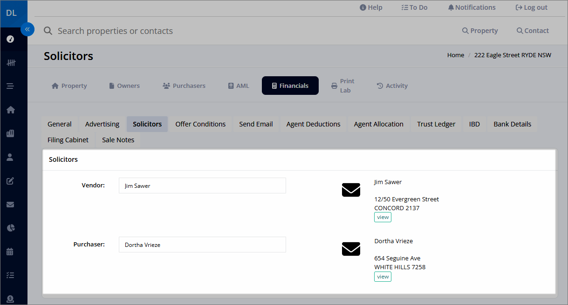Open the sidebar envelope mail icon
The image size is (568, 305).
click(10, 205)
